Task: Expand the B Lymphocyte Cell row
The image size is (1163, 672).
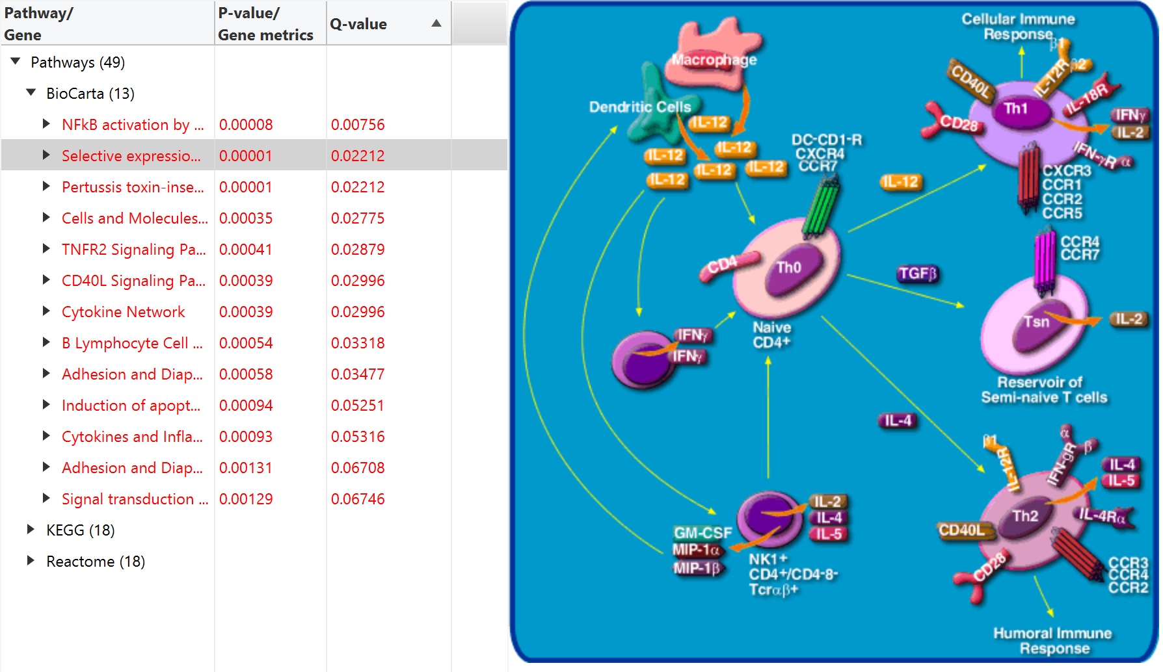Action: pos(46,342)
